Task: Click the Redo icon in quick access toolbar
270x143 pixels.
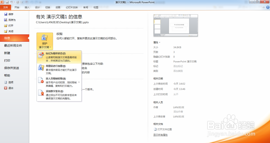Action: click(18, 2)
